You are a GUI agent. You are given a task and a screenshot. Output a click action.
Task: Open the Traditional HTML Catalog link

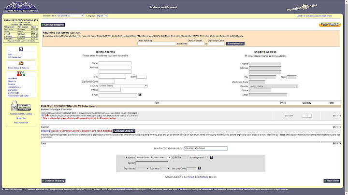pyautogui.click(x=21, y=114)
